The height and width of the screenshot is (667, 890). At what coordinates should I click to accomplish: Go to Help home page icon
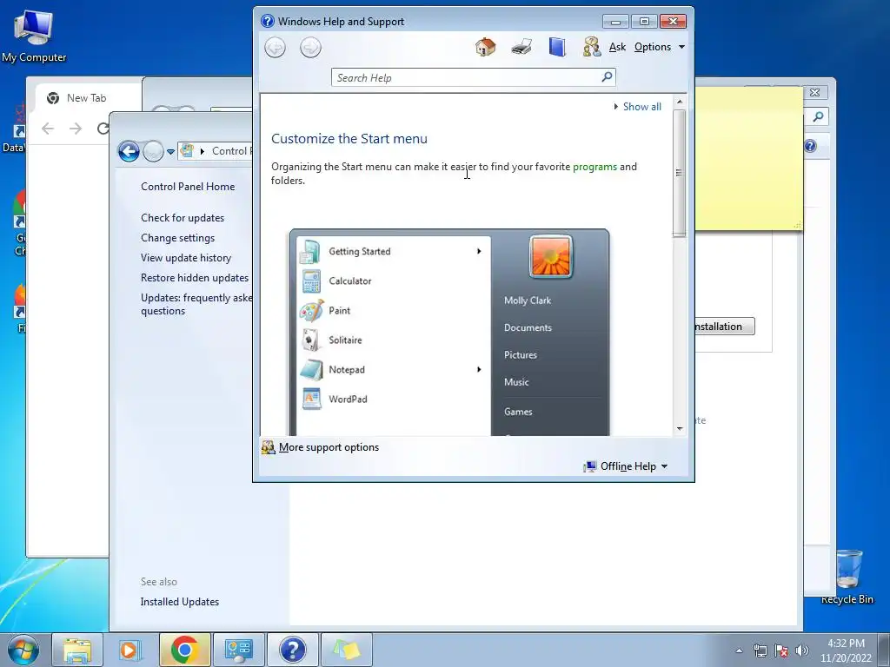click(485, 47)
